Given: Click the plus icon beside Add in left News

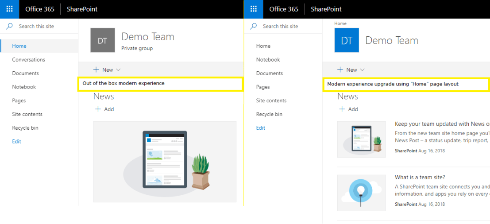Looking at the screenshot, I should [x=98, y=109].
